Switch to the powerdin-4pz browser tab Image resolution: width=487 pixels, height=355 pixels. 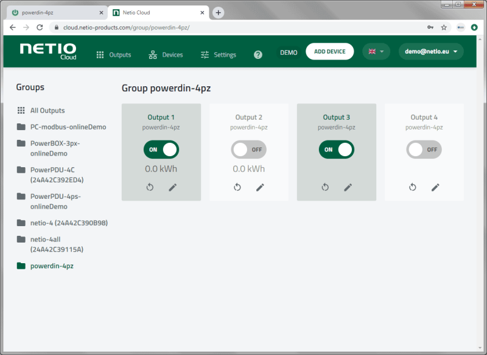pos(55,11)
